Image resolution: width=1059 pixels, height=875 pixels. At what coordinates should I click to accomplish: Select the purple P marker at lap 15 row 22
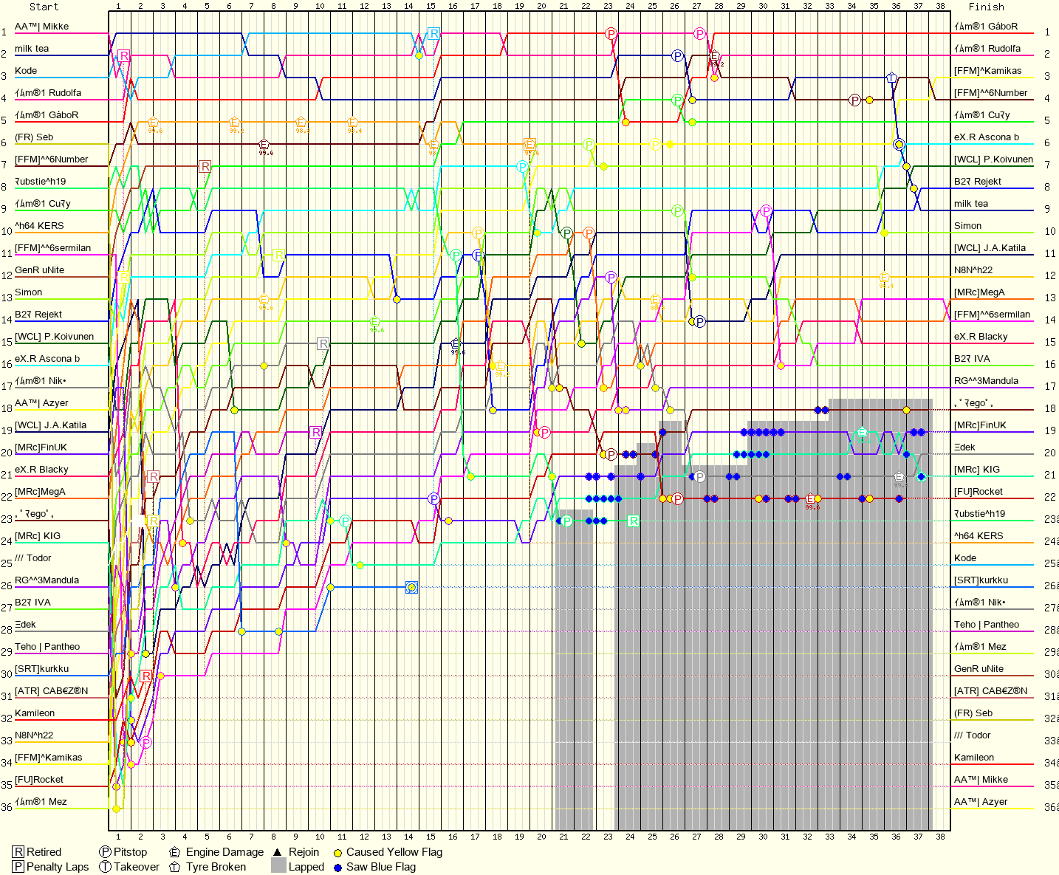(434, 499)
